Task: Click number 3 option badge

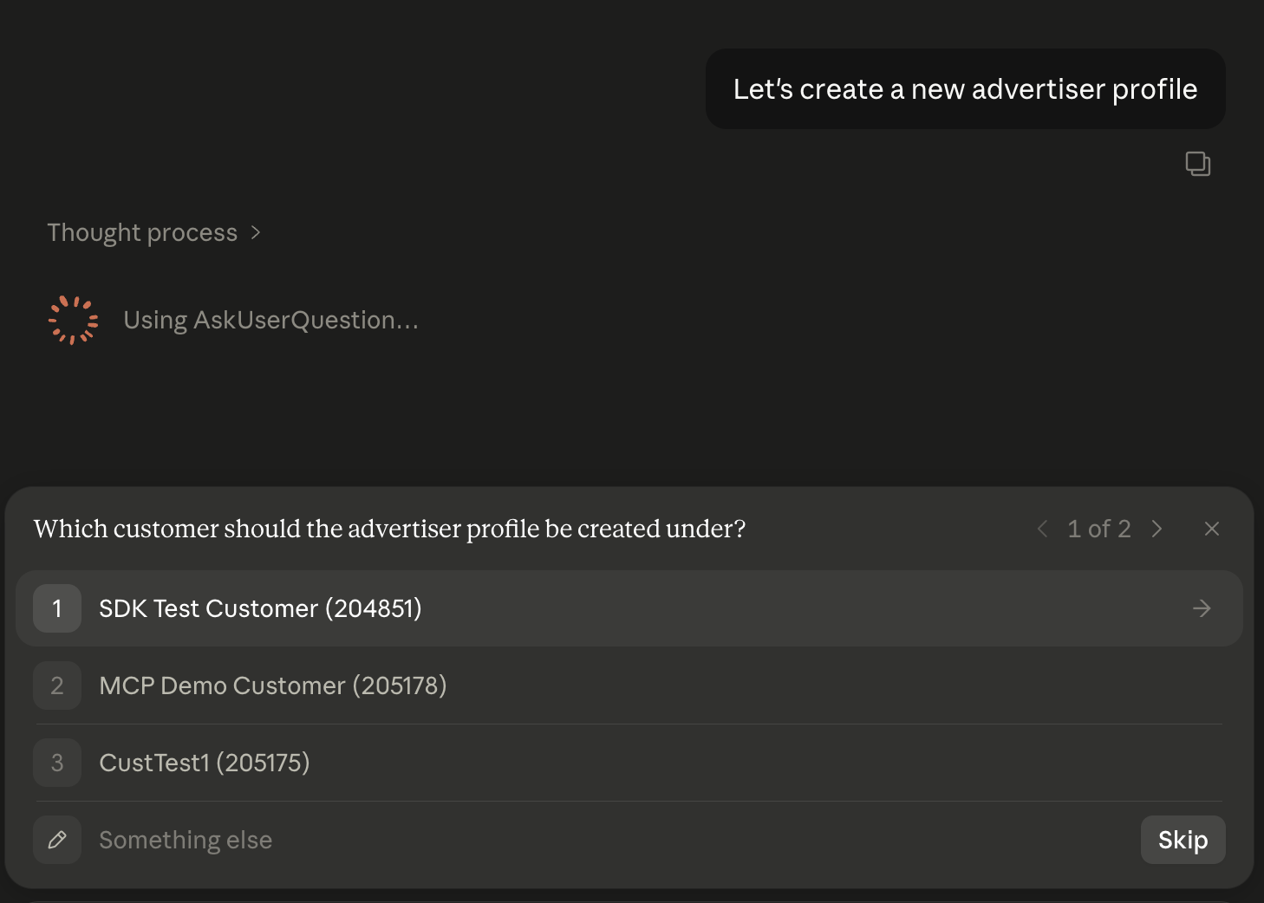Action: [57, 763]
